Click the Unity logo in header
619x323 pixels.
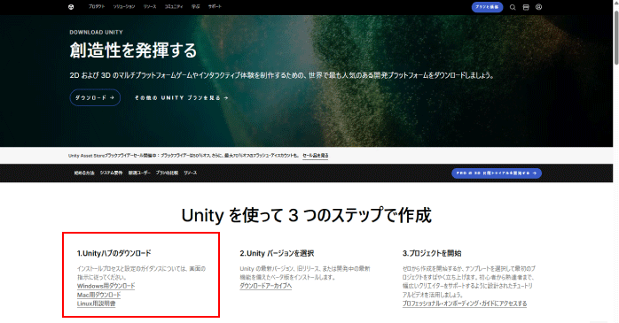click(71, 7)
